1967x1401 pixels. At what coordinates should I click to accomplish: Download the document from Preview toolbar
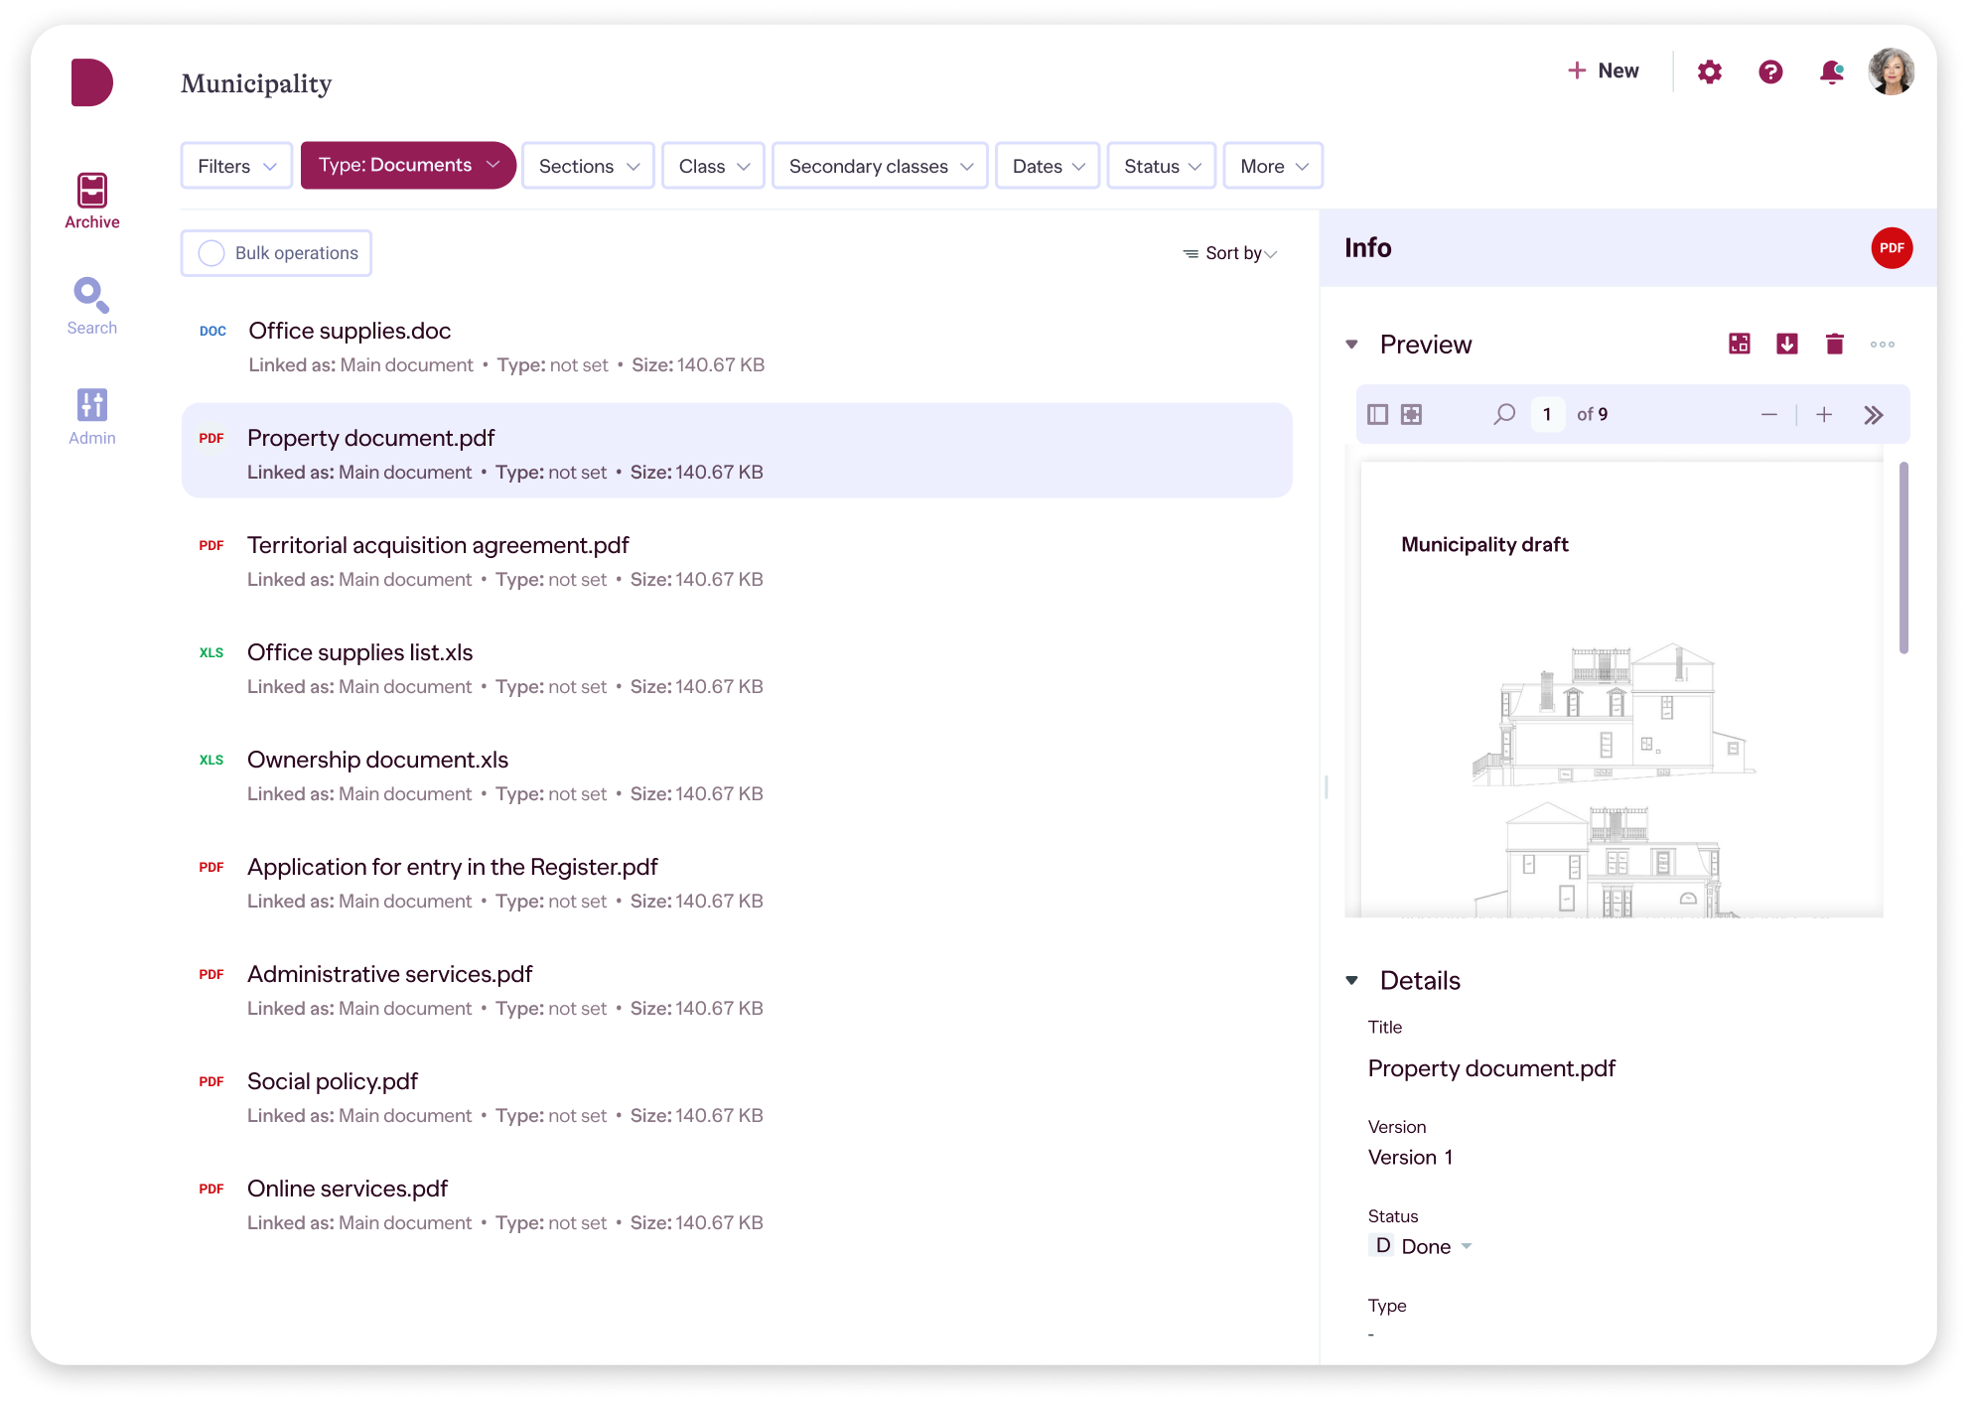coord(1786,344)
